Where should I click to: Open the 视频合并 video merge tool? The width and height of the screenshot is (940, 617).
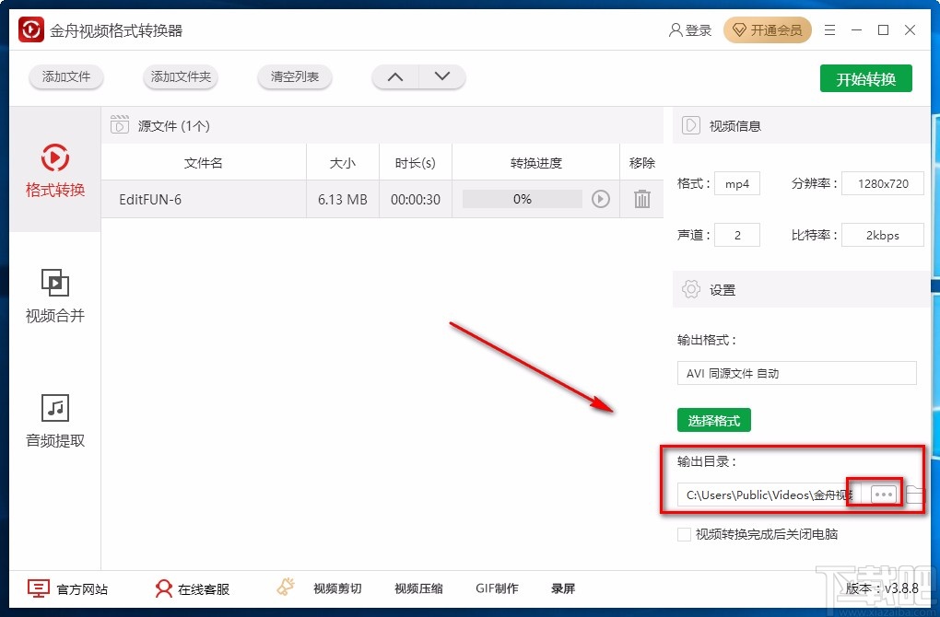54,299
